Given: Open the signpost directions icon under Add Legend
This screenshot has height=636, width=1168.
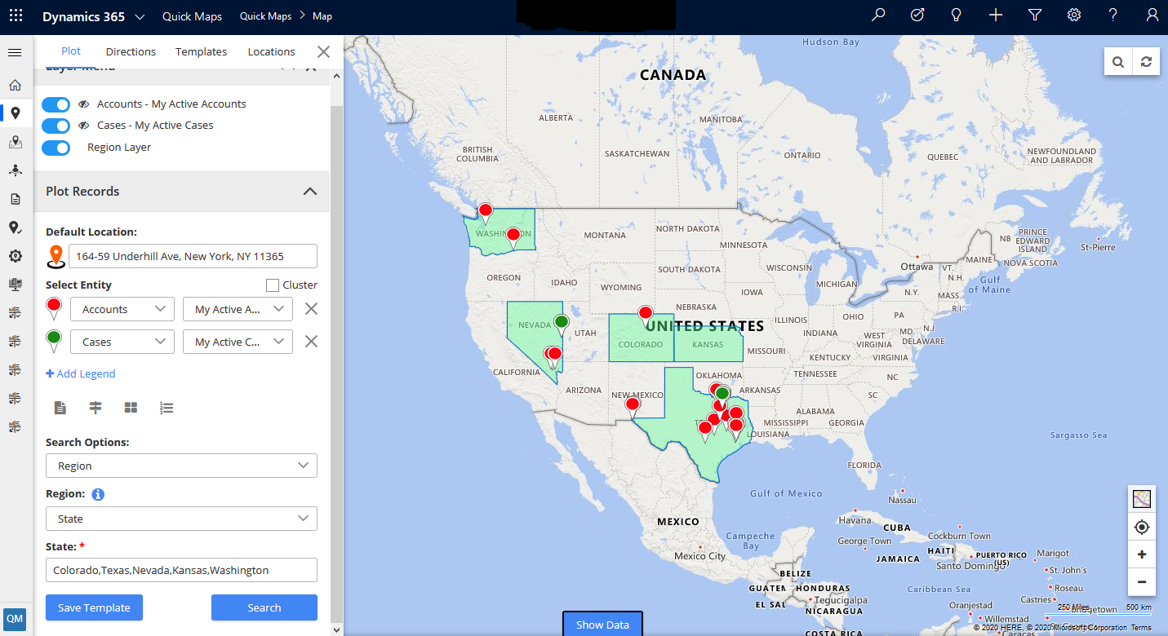Looking at the screenshot, I should click(95, 407).
